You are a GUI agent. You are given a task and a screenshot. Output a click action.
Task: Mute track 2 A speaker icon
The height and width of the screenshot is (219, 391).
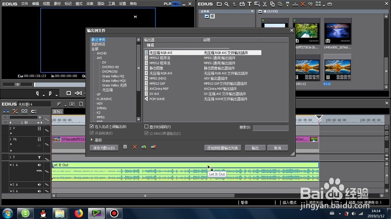pyautogui.click(x=39, y=185)
